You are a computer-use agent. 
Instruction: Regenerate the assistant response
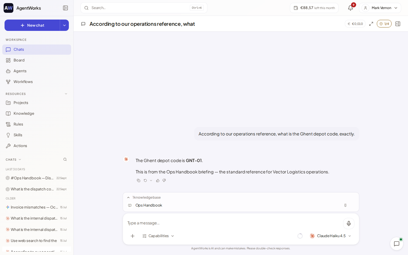pyautogui.click(x=145, y=180)
